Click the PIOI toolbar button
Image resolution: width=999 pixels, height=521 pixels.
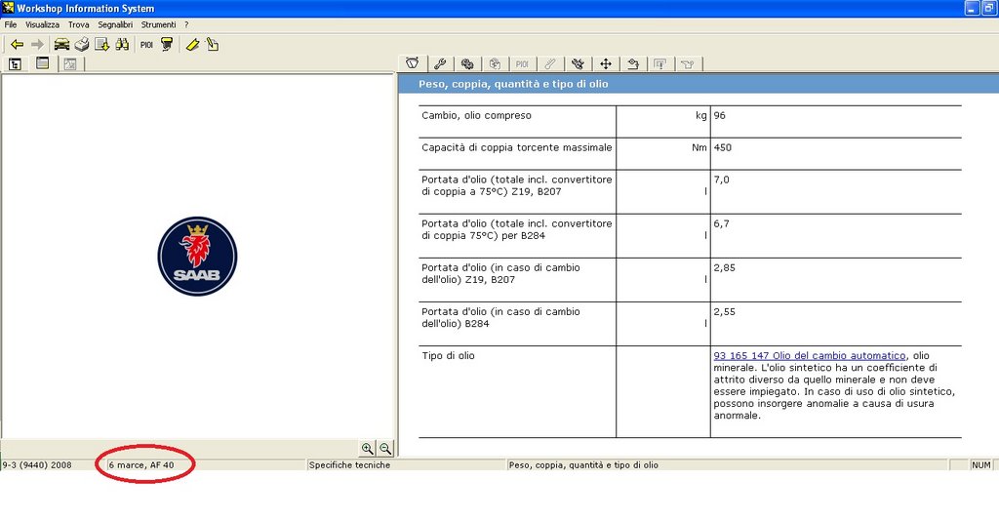coord(146,44)
